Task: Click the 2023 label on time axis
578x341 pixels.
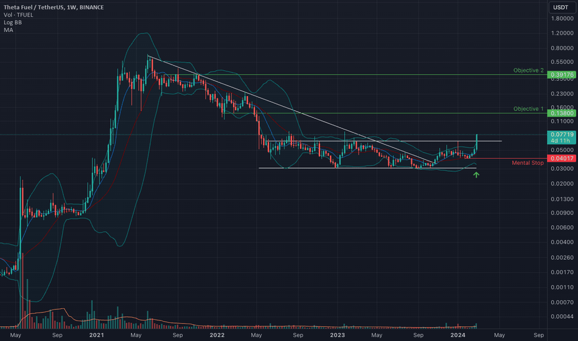Action: (337, 335)
